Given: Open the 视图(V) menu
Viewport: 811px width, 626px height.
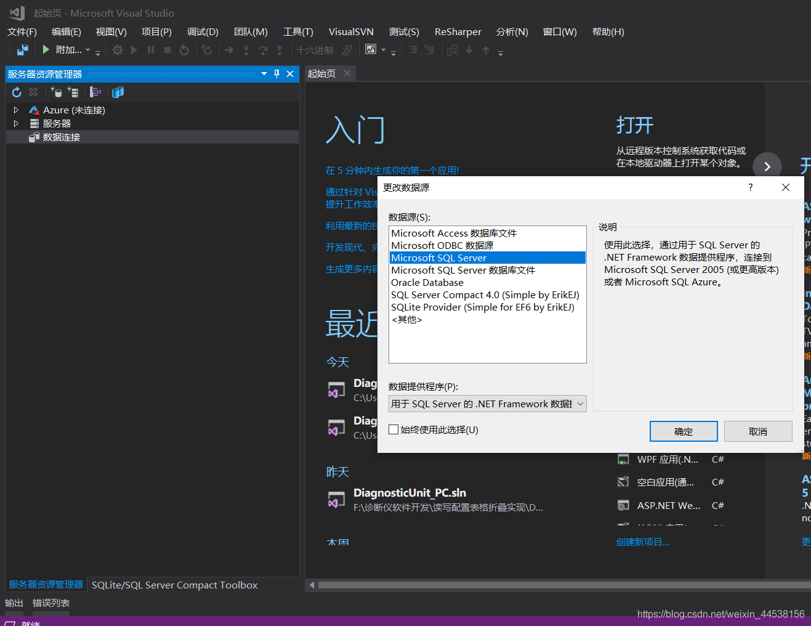Looking at the screenshot, I should coord(111,32).
